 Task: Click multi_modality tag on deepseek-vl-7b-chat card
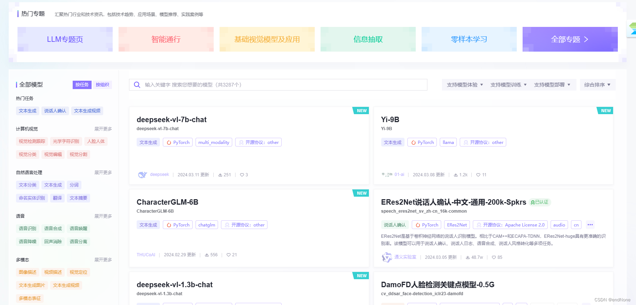pos(214,143)
